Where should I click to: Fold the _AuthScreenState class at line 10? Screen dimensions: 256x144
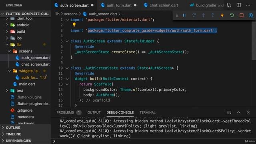(x=67, y=68)
